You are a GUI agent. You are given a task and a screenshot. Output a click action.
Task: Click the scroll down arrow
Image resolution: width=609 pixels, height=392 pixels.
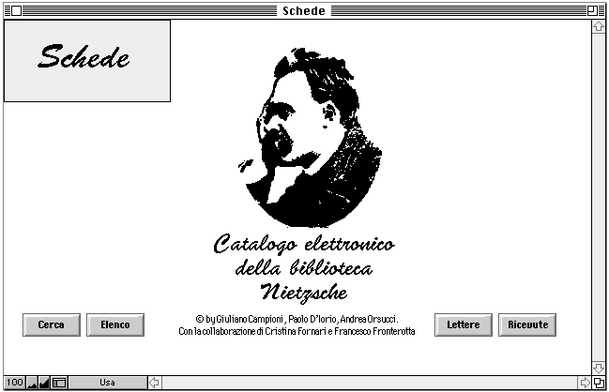coord(599,368)
